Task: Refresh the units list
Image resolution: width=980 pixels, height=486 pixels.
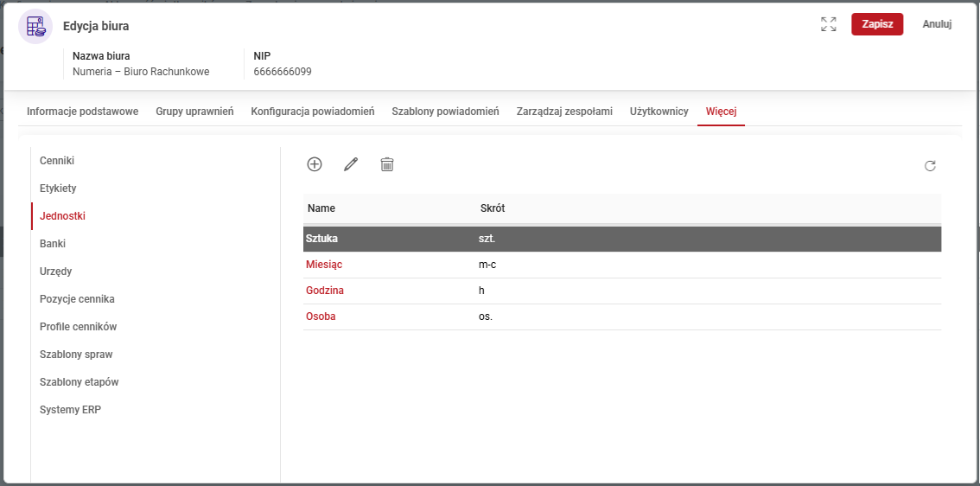Action: [x=930, y=166]
